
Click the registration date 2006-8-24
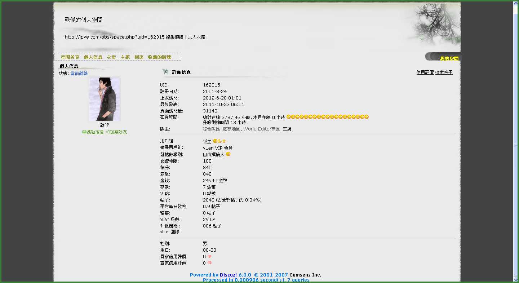pos(215,92)
